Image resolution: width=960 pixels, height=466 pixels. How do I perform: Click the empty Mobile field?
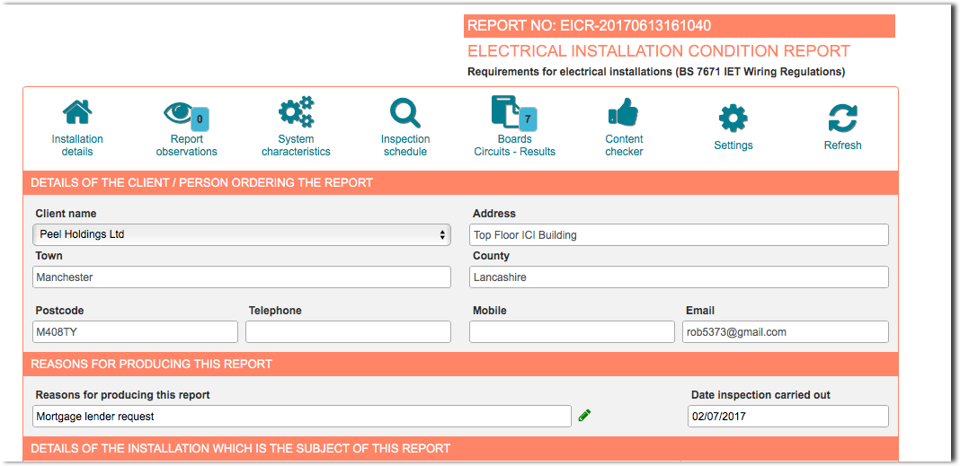coord(572,332)
